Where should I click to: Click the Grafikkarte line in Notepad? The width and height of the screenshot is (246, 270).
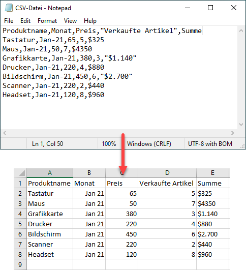click(69, 58)
